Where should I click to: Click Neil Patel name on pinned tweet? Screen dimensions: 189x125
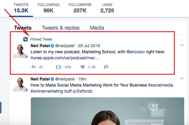[x=40, y=46]
